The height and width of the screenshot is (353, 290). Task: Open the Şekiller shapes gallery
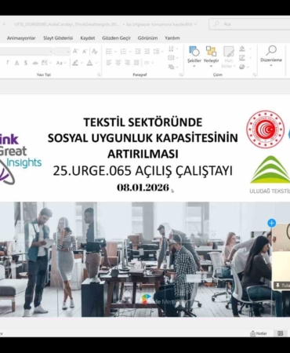[194, 56]
